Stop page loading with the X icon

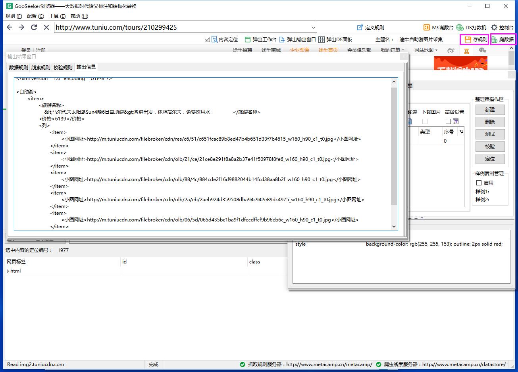46,27
